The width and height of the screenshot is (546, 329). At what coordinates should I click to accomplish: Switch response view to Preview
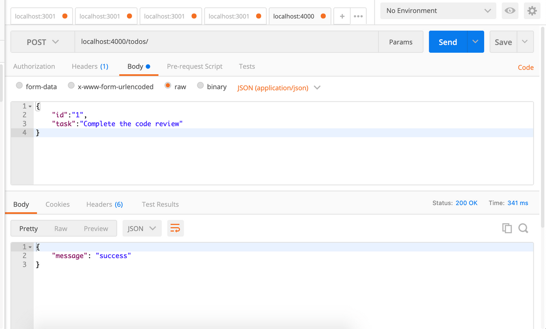click(96, 228)
